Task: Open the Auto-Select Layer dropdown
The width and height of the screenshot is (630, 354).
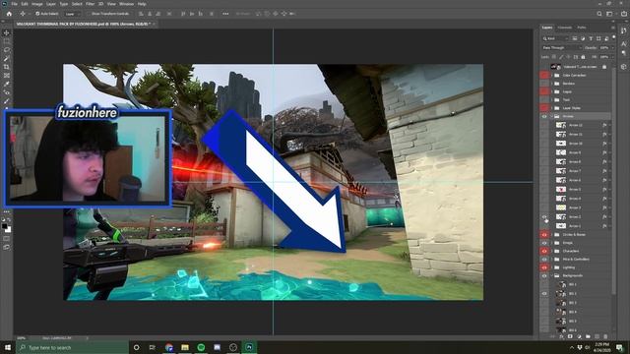Action: click(x=72, y=14)
